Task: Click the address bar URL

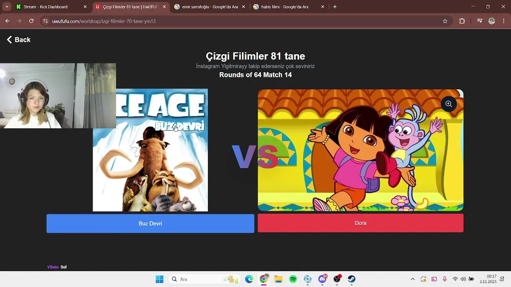Action: click(104, 21)
